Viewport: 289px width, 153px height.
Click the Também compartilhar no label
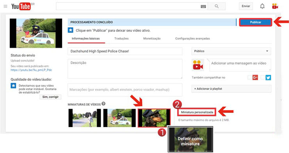pyautogui.click(x=209, y=77)
